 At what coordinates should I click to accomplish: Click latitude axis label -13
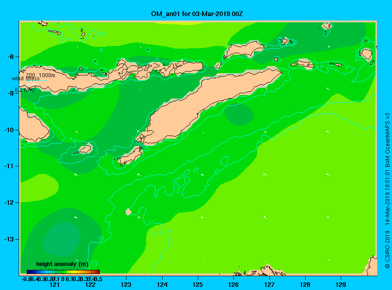tap(9, 239)
